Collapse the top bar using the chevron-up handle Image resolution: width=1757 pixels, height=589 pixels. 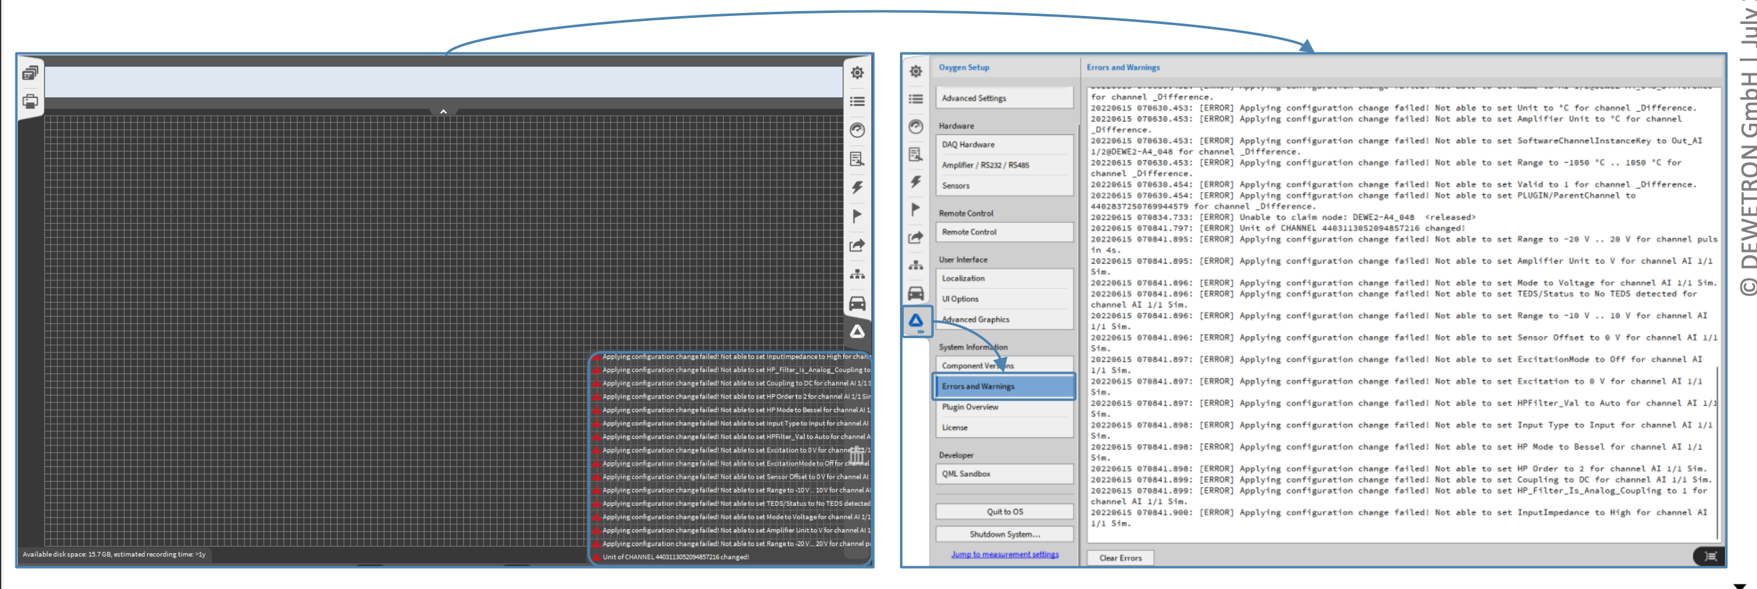(x=444, y=112)
